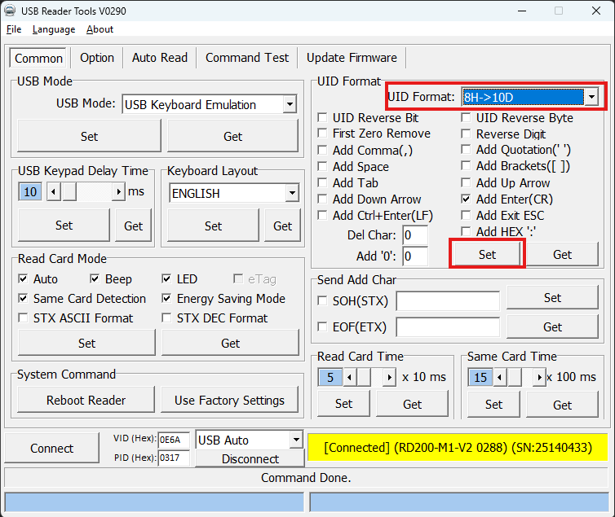Click the right arrow of Read Card Time slider

388,378
